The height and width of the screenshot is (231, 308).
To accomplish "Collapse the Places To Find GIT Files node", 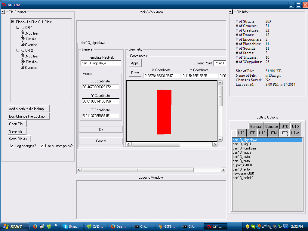I will click(13, 22).
